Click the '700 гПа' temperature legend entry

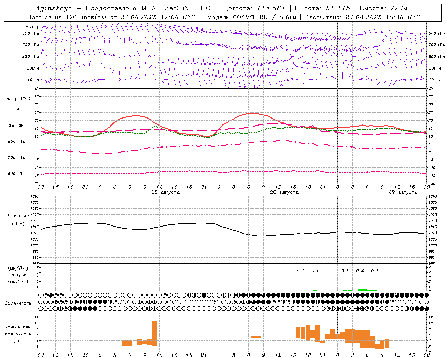(16, 157)
